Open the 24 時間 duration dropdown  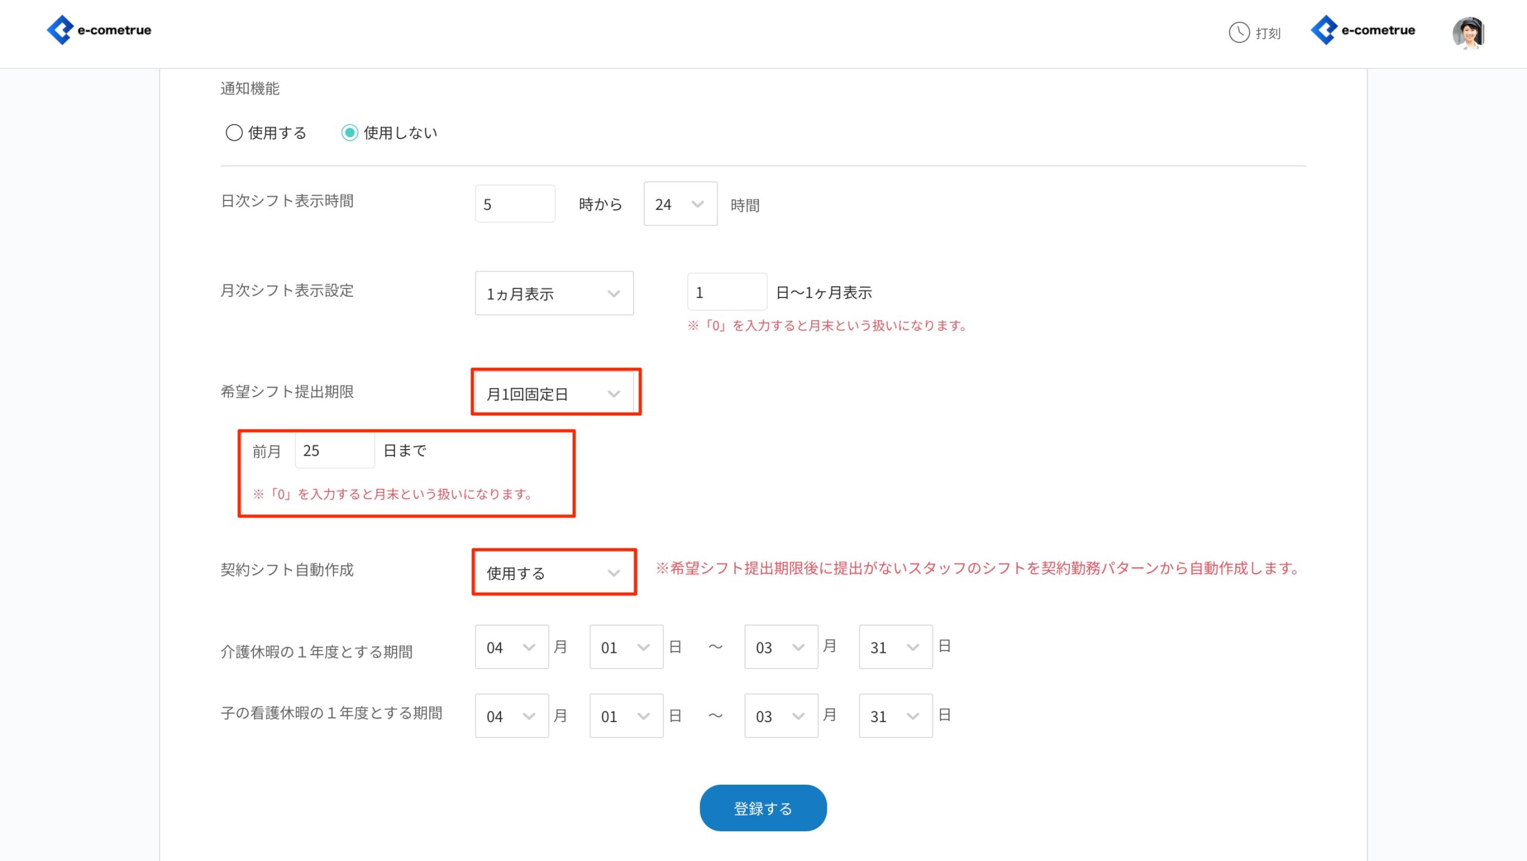pos(680,204)
